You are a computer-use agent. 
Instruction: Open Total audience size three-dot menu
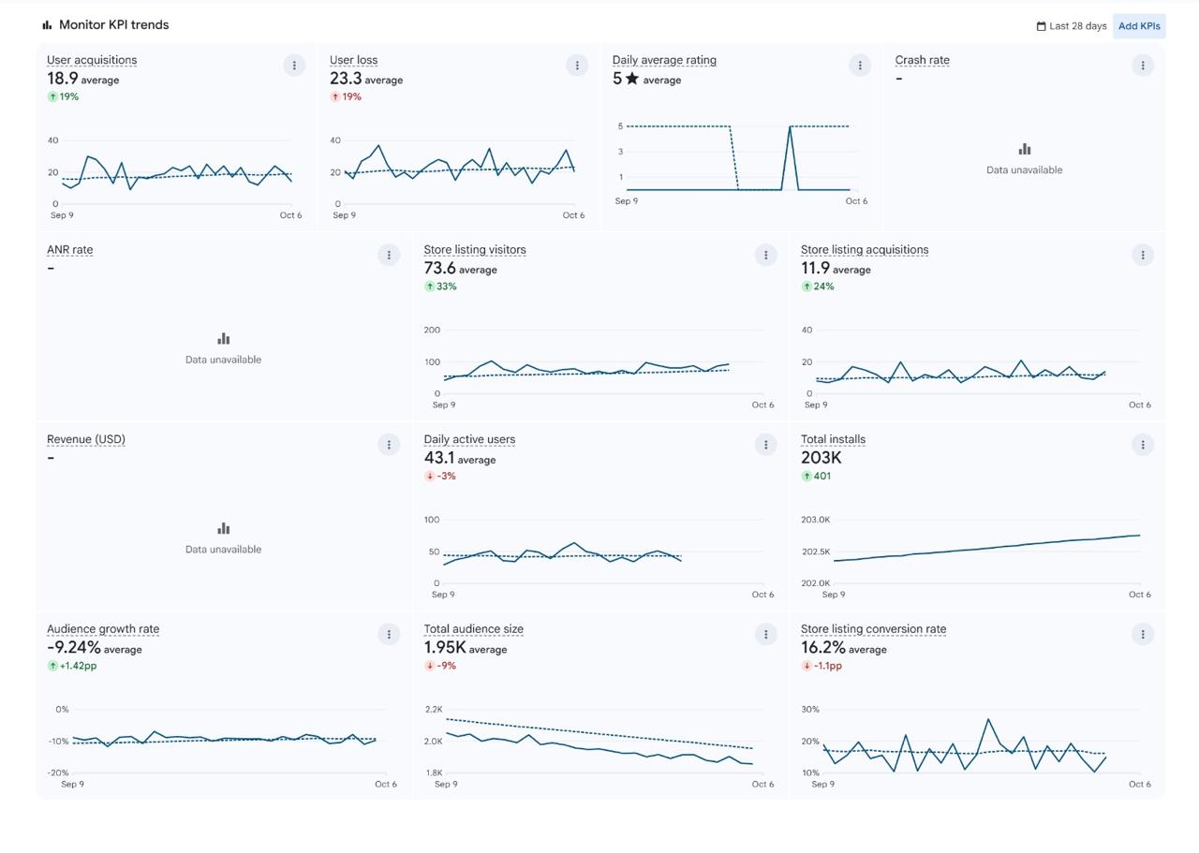tap(765, 634)
